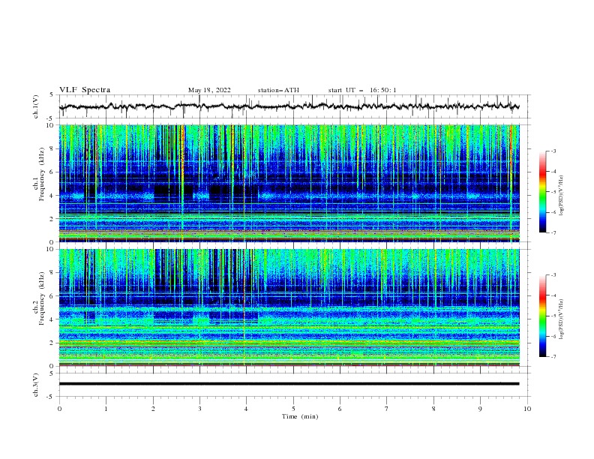
Task: Click the time axis tick label "5"
Action: click(293, 409)
